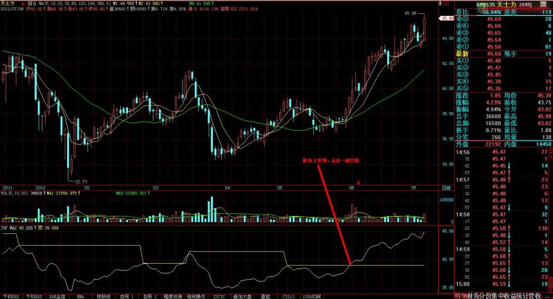This screenshot has width=553, height=299.
Task: Open the 千钧DDY indicator tab
Action: [x=34, y=296]
